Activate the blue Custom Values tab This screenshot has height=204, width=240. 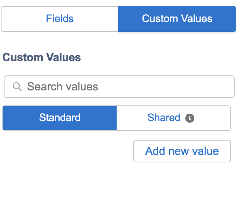pyautogui.click(x=177, y=19)
